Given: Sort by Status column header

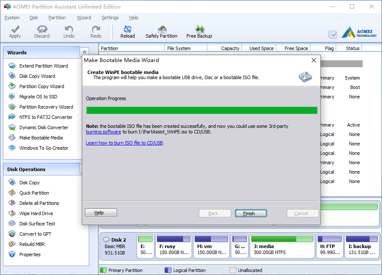Looking at the screenshot, I should click(349, 48).
